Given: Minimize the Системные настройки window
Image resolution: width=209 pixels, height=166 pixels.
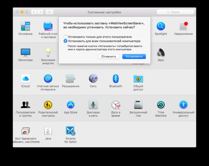Looking at the screenshot, I should click(22, 12).
